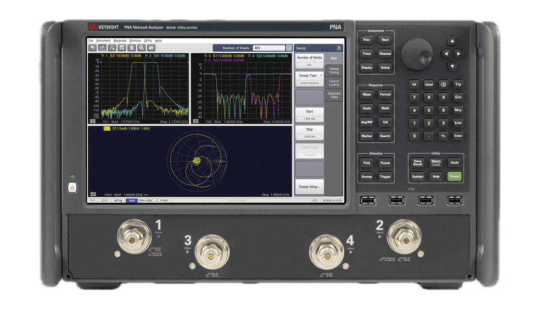Viewport: 549px width, 309px height.
Task: Toggle the Hold indicator in the status bar
Action: (131, 200)
